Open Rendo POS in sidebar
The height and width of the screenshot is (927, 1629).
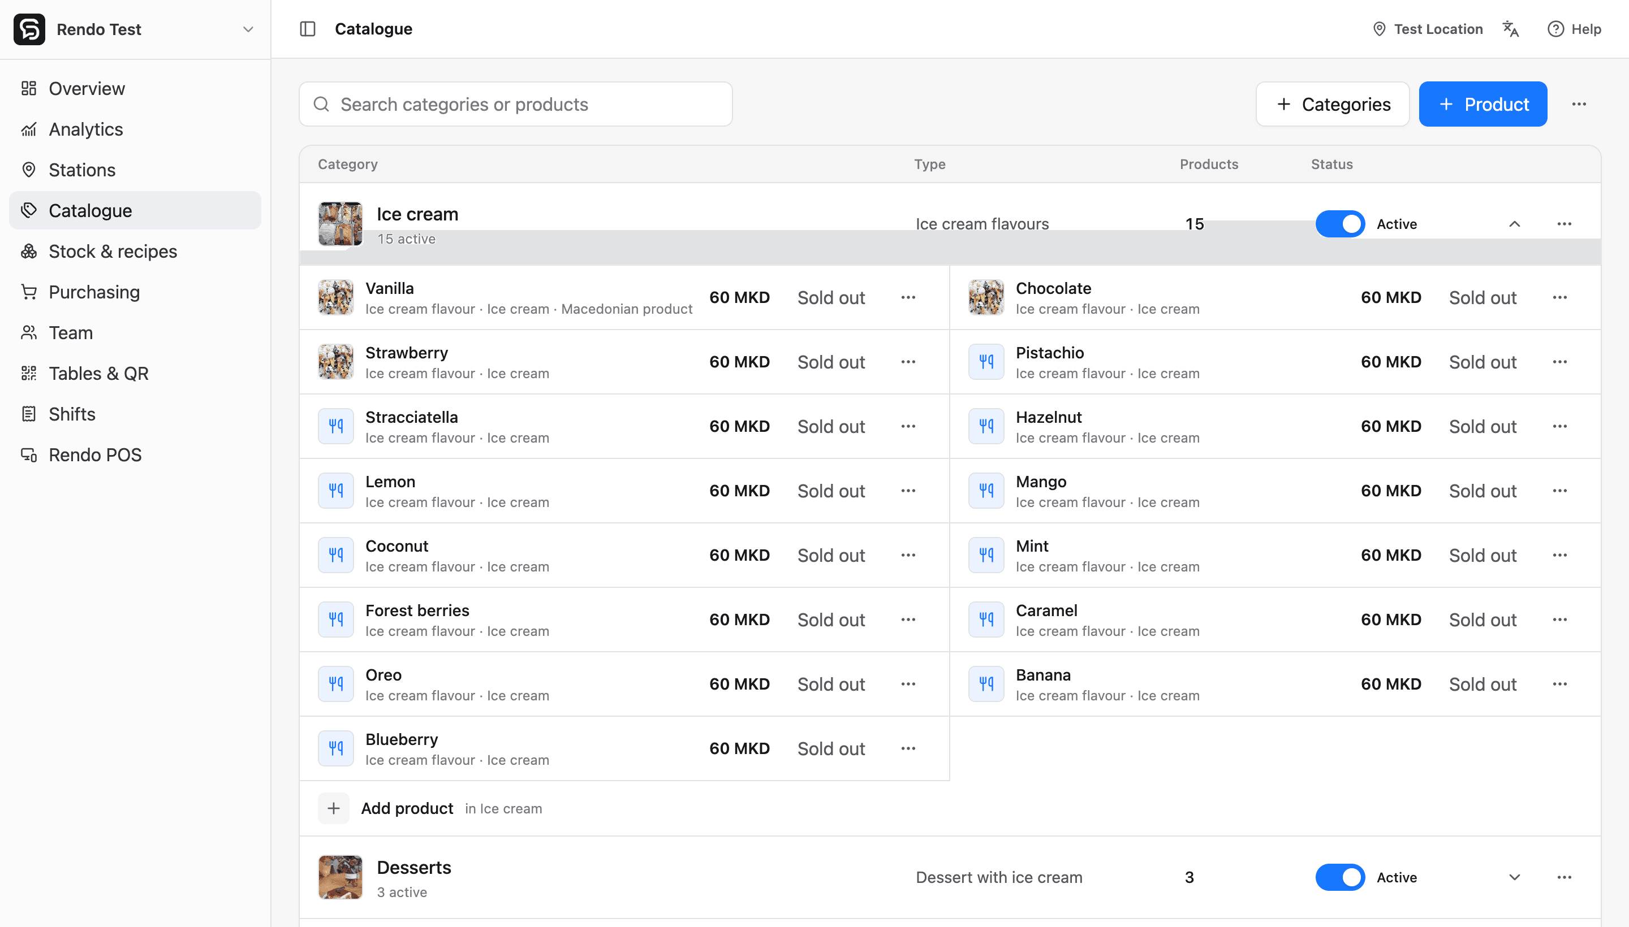tap(135, 455)
